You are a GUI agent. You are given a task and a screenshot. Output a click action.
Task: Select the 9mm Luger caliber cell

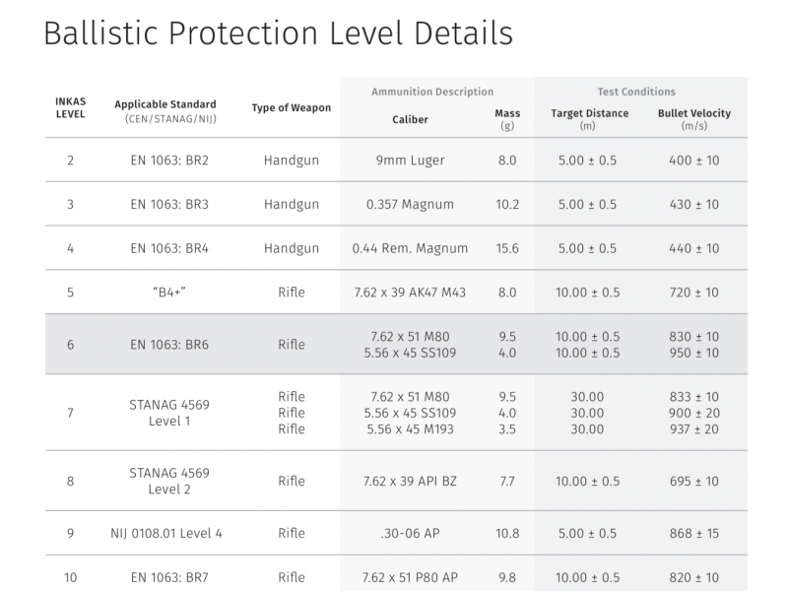point(410,160)
